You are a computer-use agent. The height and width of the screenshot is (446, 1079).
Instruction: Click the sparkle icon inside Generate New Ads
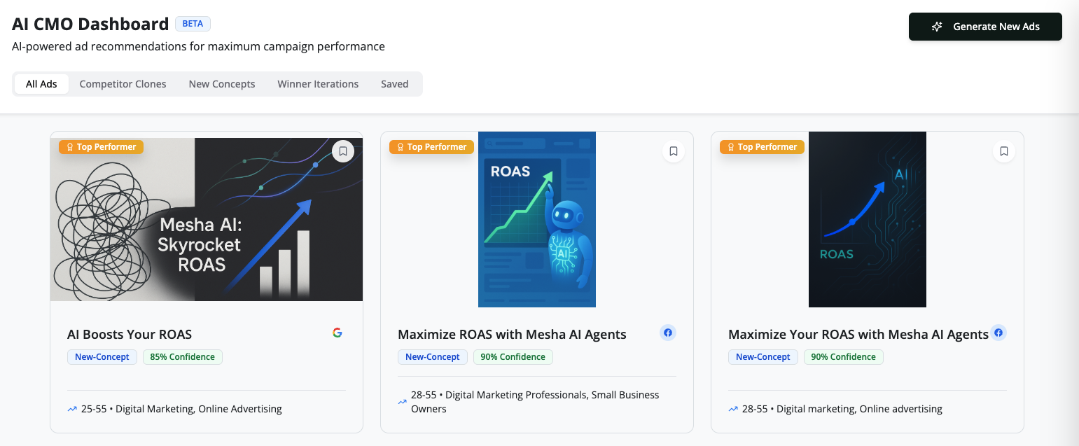pos(937,27)
